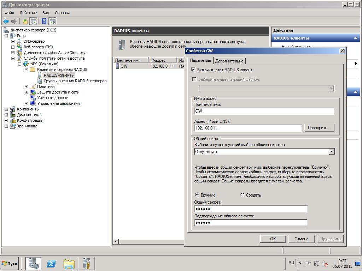Viewport: 362px width, 271px height.
Task: Launch PowerShell from the taskbar
Action: point(51,263)
